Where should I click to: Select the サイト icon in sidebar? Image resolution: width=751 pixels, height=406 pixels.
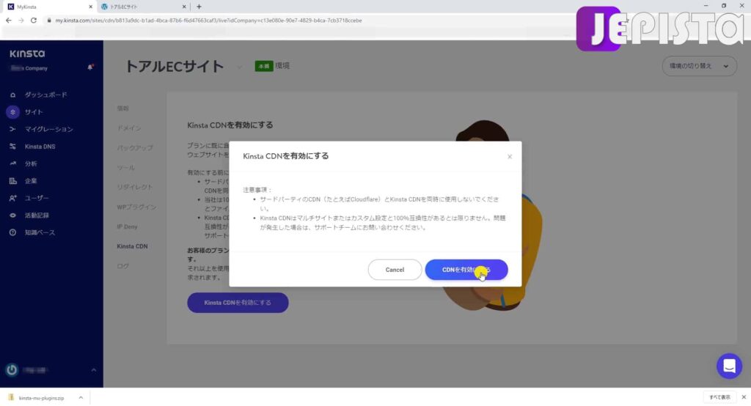[13, 112]
